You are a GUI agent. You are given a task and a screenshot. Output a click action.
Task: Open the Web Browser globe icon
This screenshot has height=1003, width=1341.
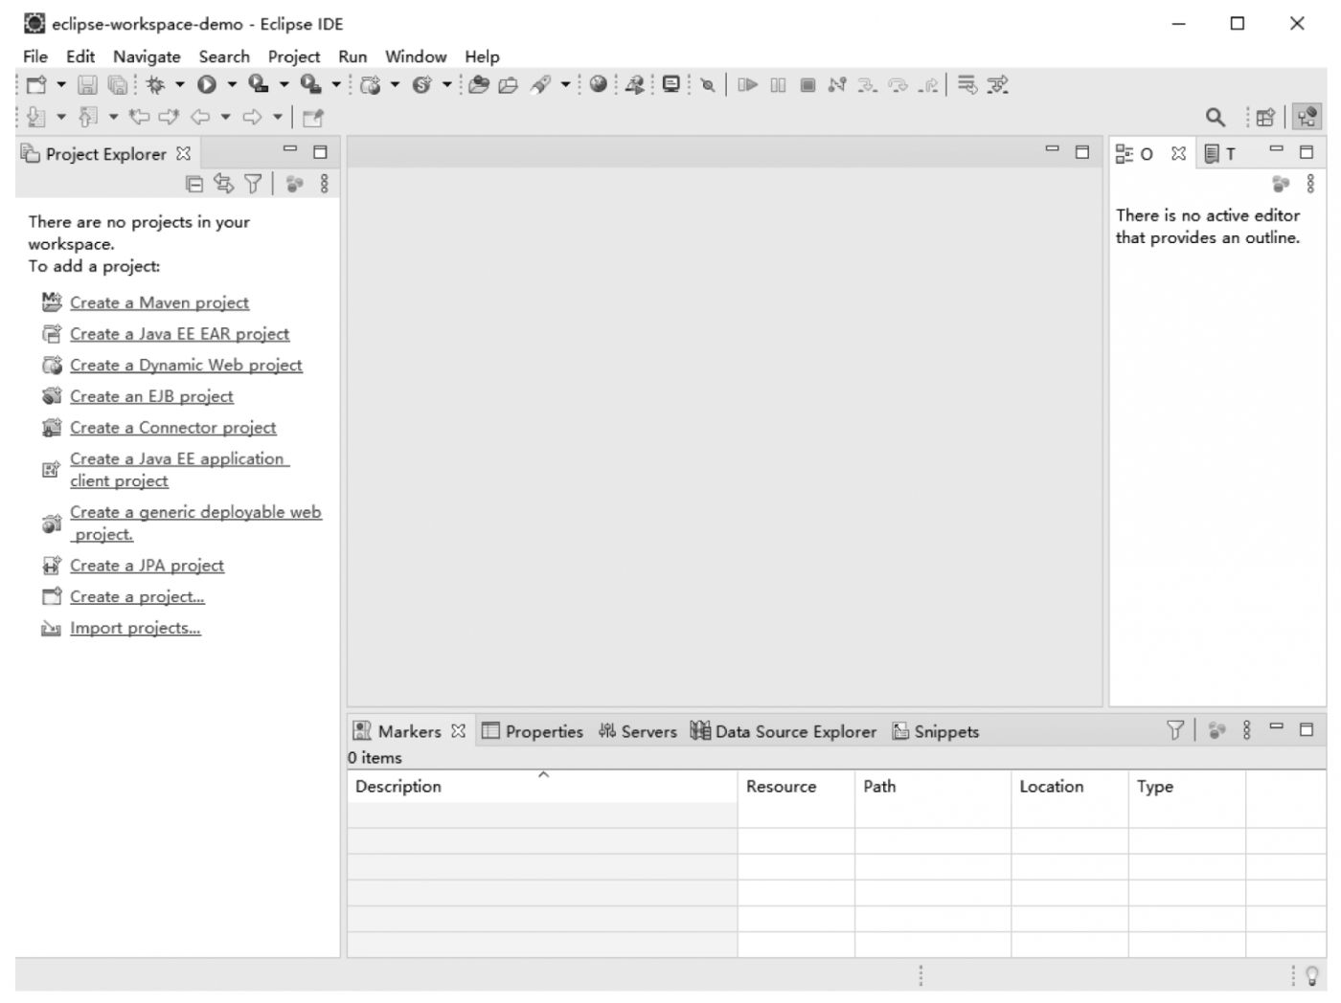pyautogui.click(x=599, y=84)
